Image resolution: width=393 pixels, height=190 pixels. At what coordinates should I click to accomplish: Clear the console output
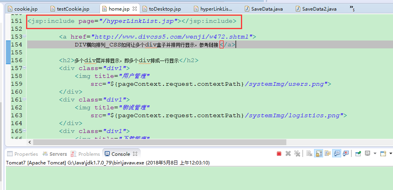(x=309, y=153)
